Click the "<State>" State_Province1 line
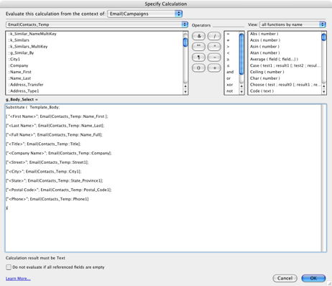332x286 pixels. click(x=55, y=180)
